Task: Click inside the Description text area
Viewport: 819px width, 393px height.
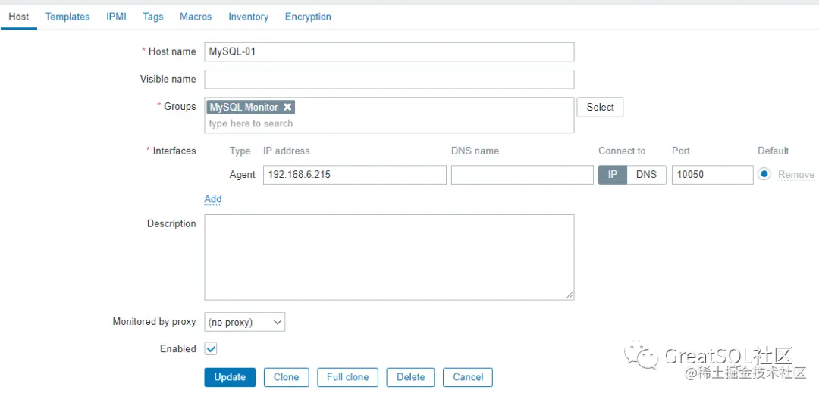Action: click(389, 257)
